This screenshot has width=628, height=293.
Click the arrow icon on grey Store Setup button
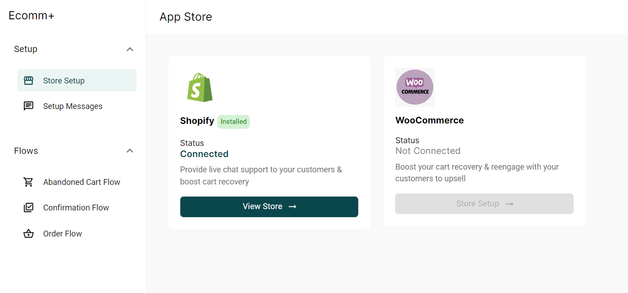[509, 204]
